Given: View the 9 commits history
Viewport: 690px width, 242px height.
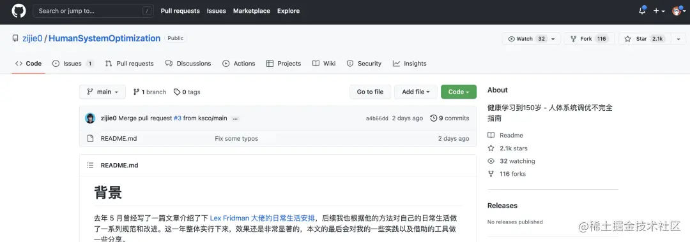Looking at the screenshot, I should click(x=450, y=118).
